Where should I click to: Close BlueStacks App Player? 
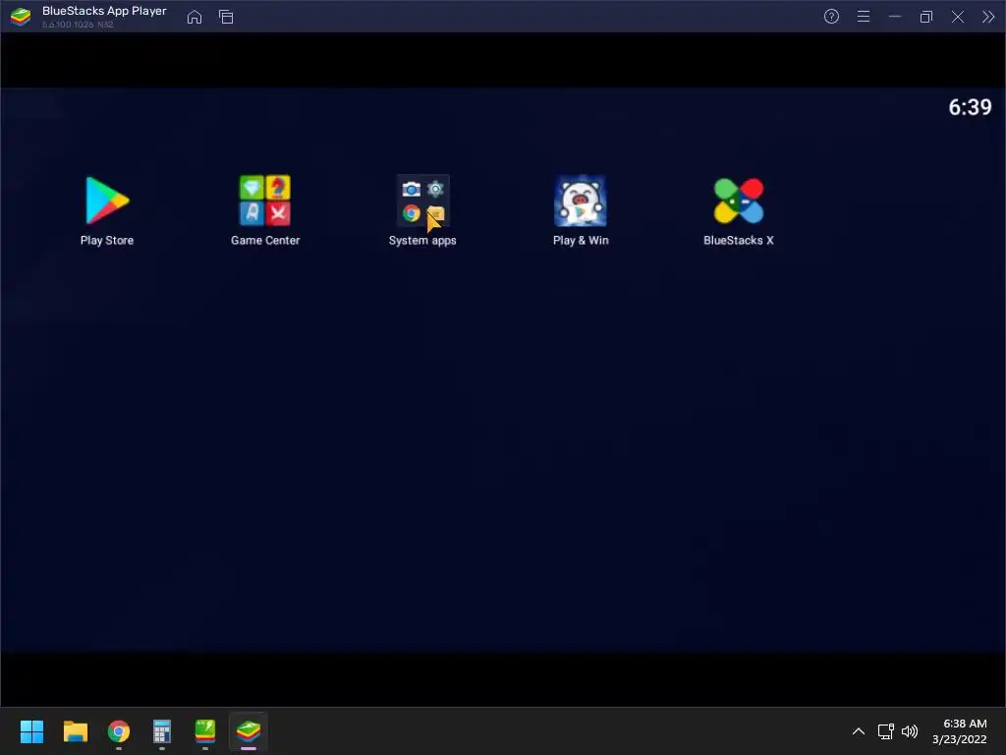[958, 17]
